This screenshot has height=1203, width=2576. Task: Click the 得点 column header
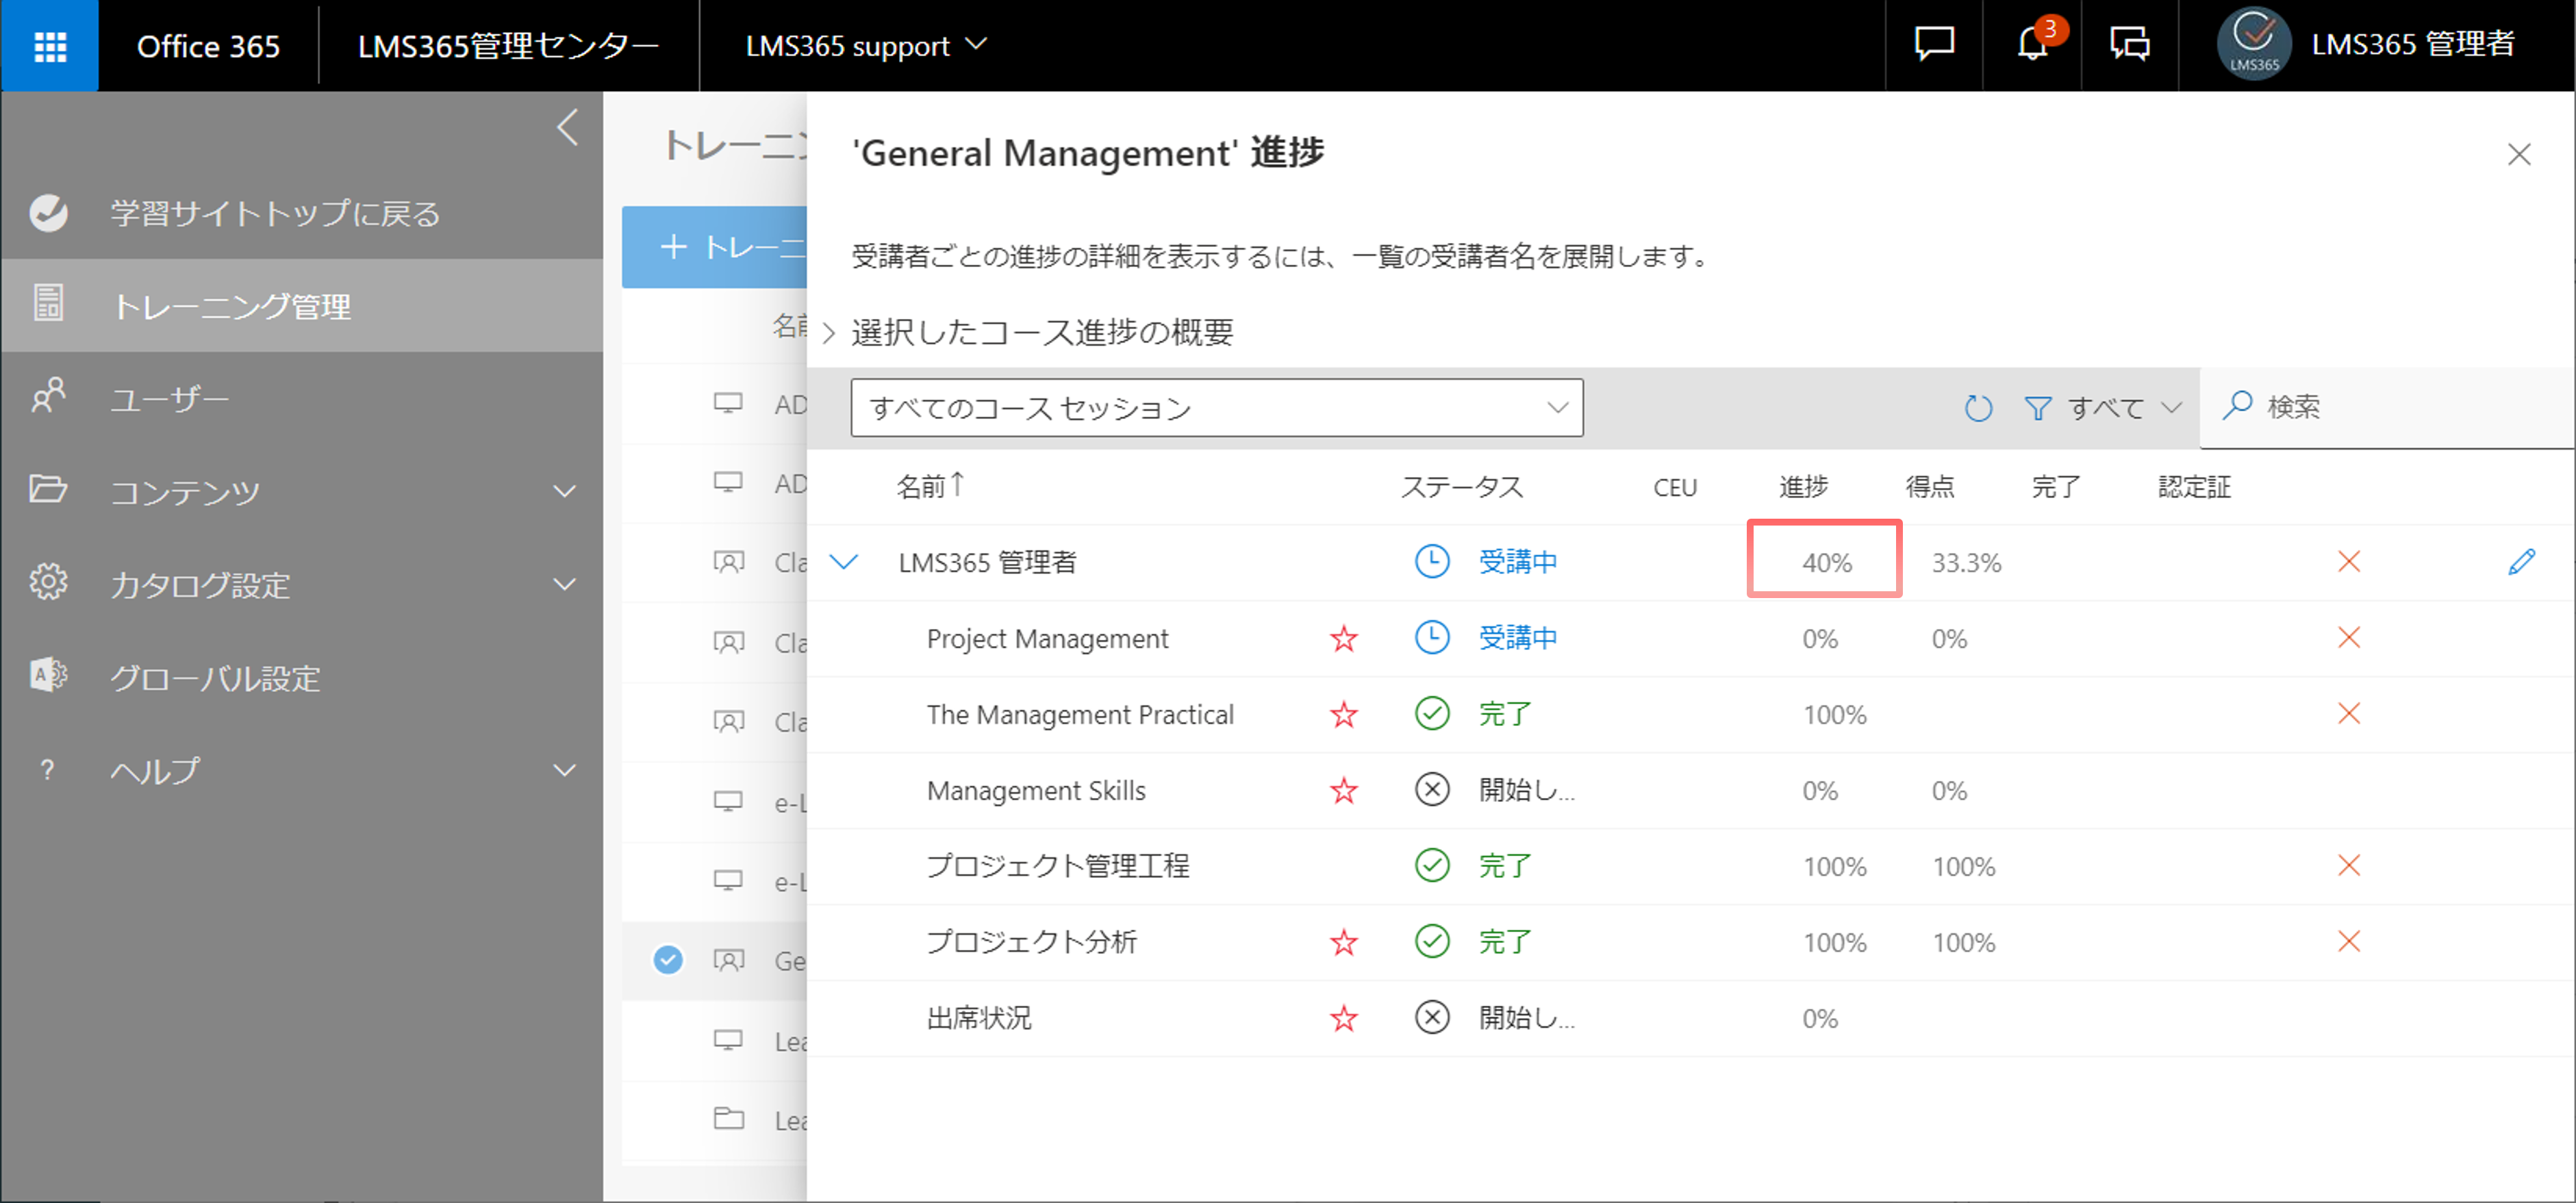coord(1930,487)
